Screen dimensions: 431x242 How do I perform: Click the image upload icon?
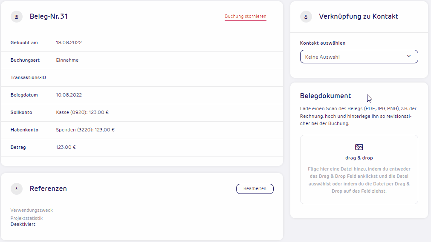[x=359, y=147]
